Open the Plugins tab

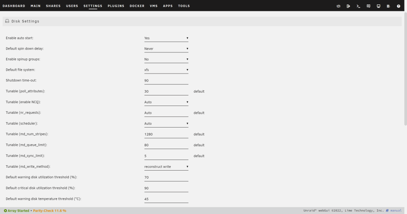116,6
